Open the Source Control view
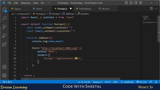Viewport: 160px width, 90px height. click(x=4, y=27)
